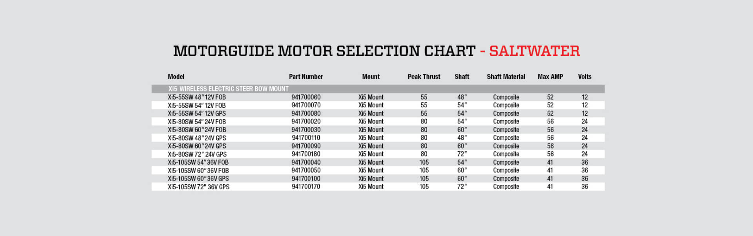Click the red SALTWATER title text
Screen dimensions: 753x236
point(534,51)
